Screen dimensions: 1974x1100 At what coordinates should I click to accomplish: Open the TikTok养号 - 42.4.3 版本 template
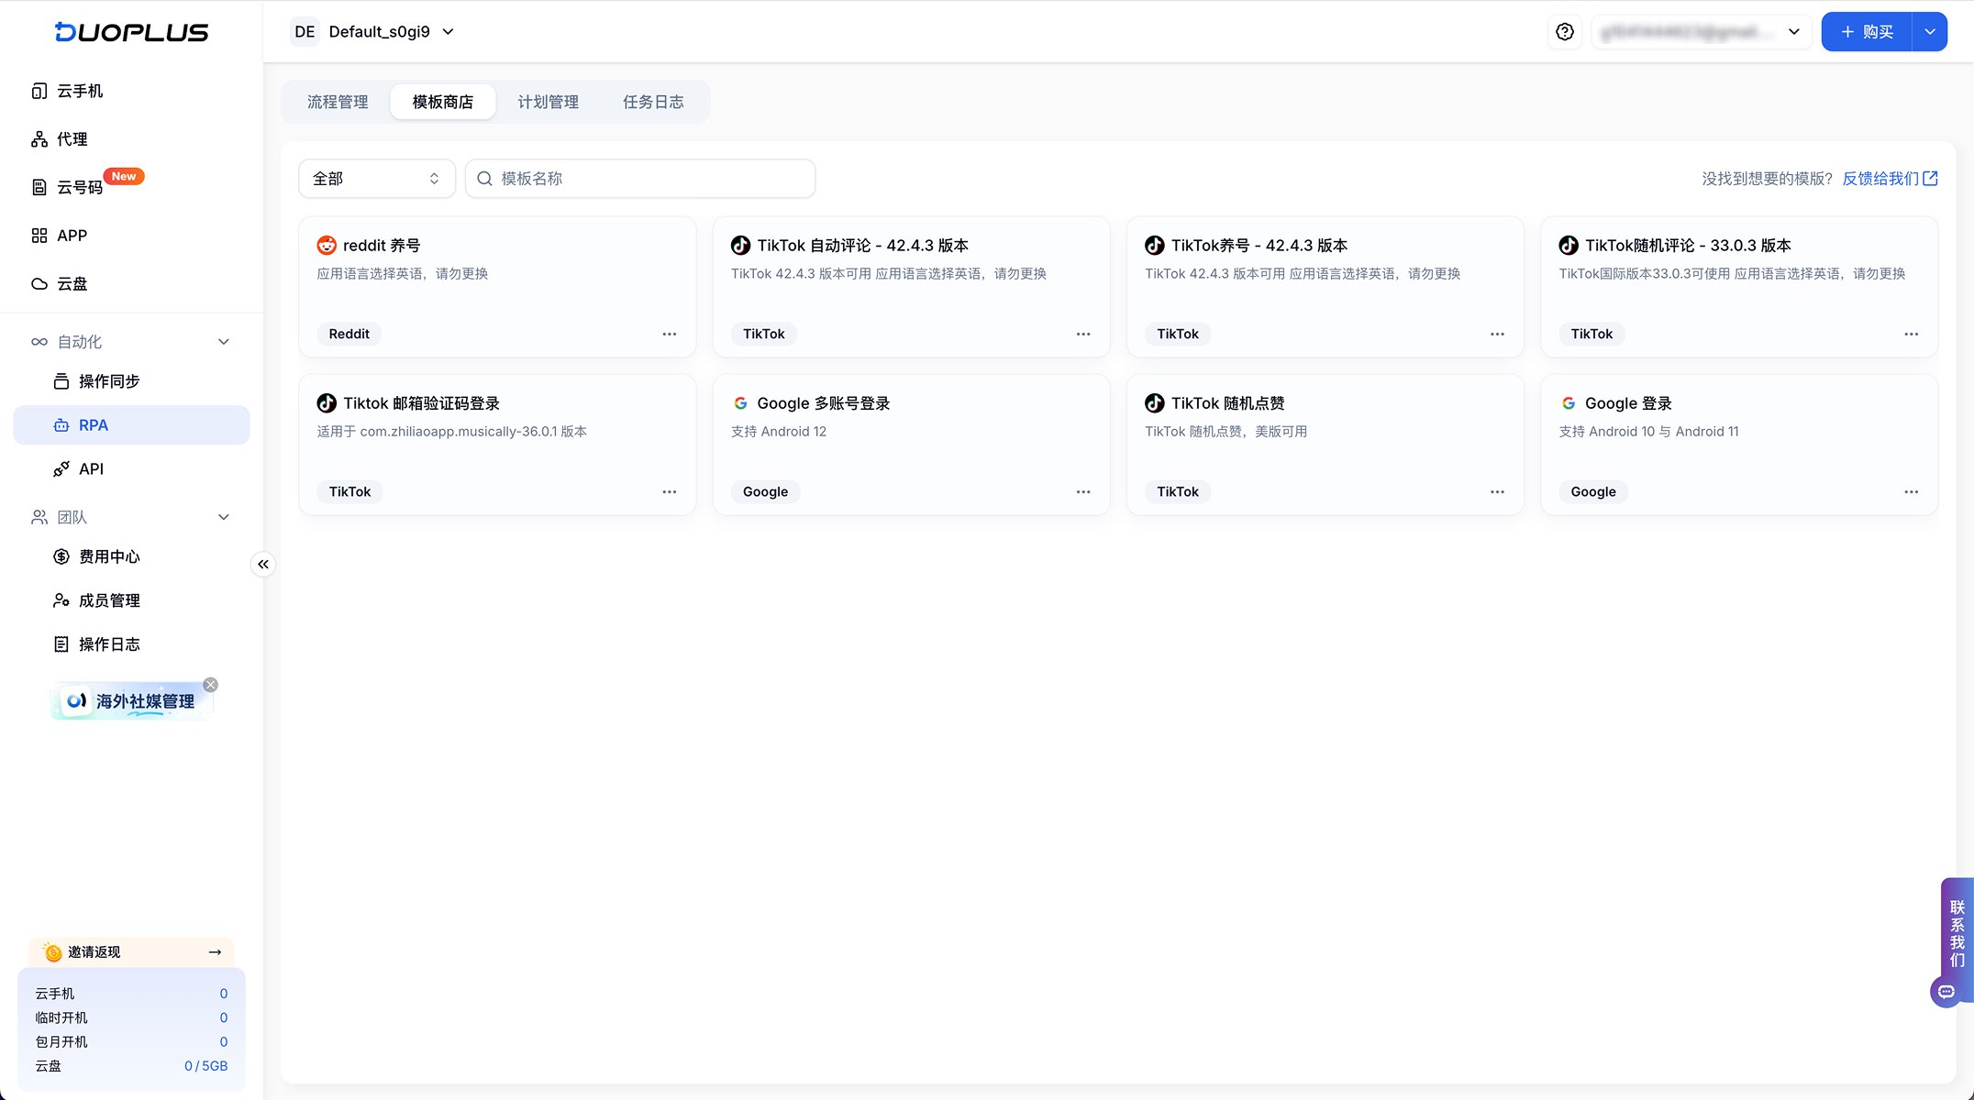(1325, 287)
